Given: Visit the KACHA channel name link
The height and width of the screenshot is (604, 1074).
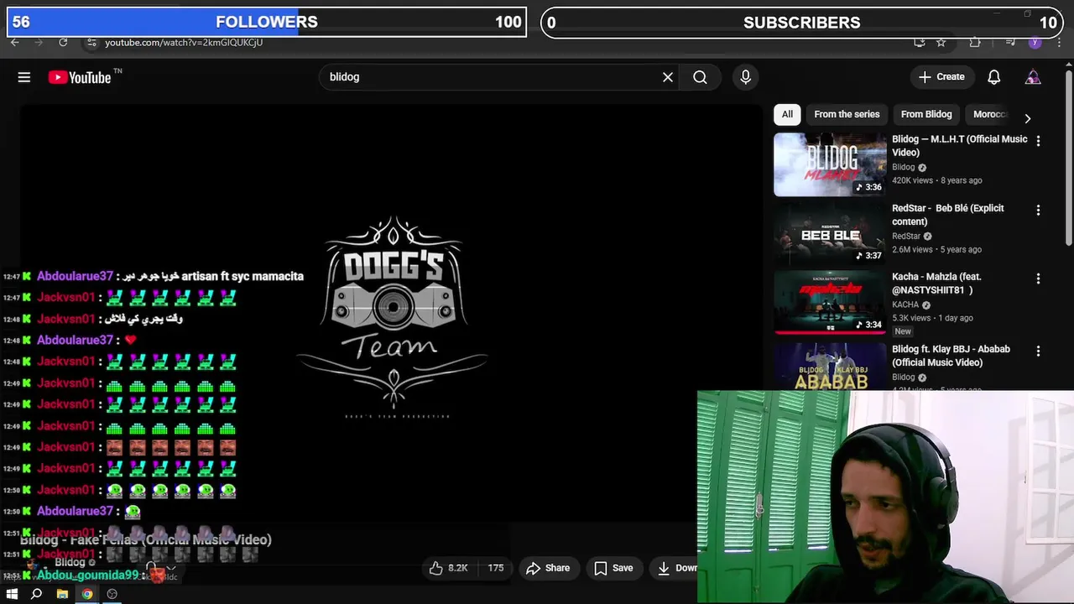Looking at the screenshot, I should point(905,305).
